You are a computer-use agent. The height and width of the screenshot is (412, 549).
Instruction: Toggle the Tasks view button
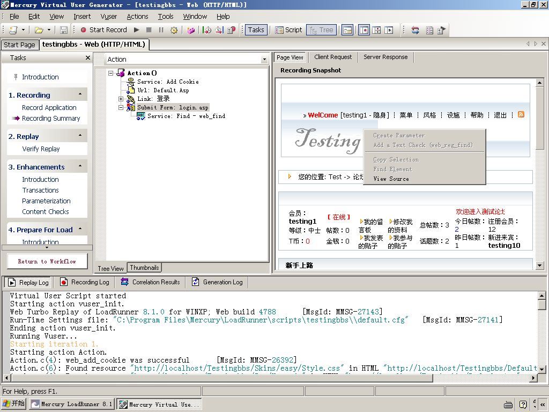[256, 30]
